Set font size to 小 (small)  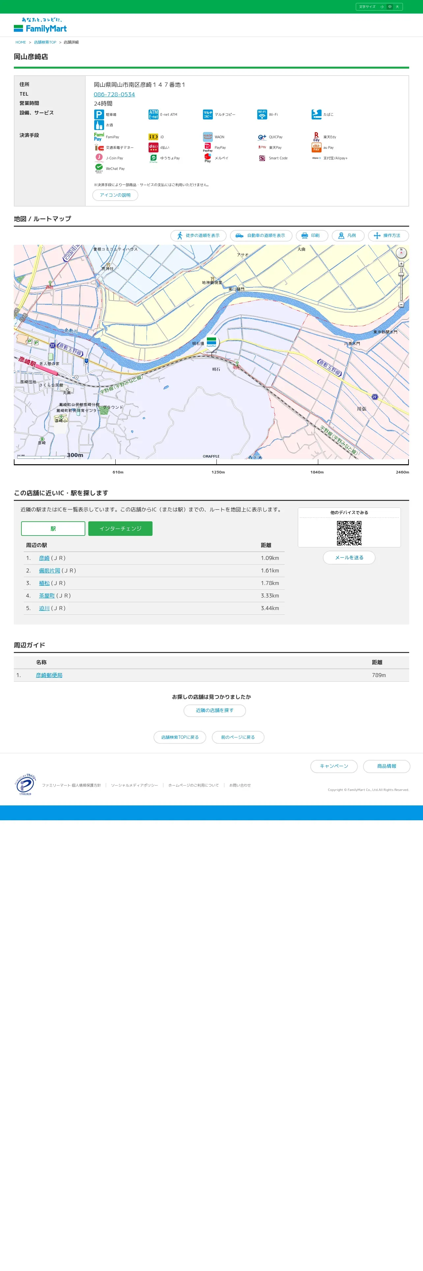tap(382, 7)
